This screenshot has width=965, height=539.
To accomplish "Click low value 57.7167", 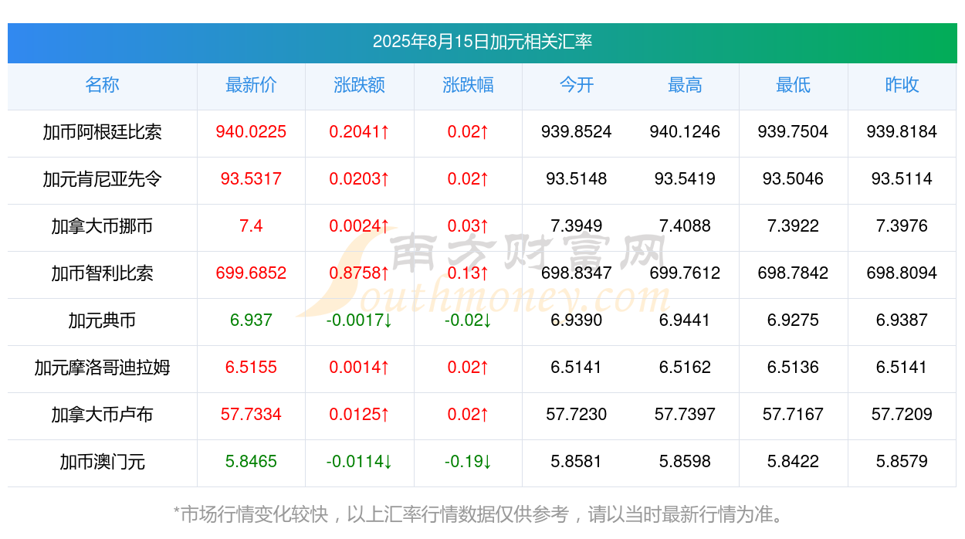I will tap(793, 415).
